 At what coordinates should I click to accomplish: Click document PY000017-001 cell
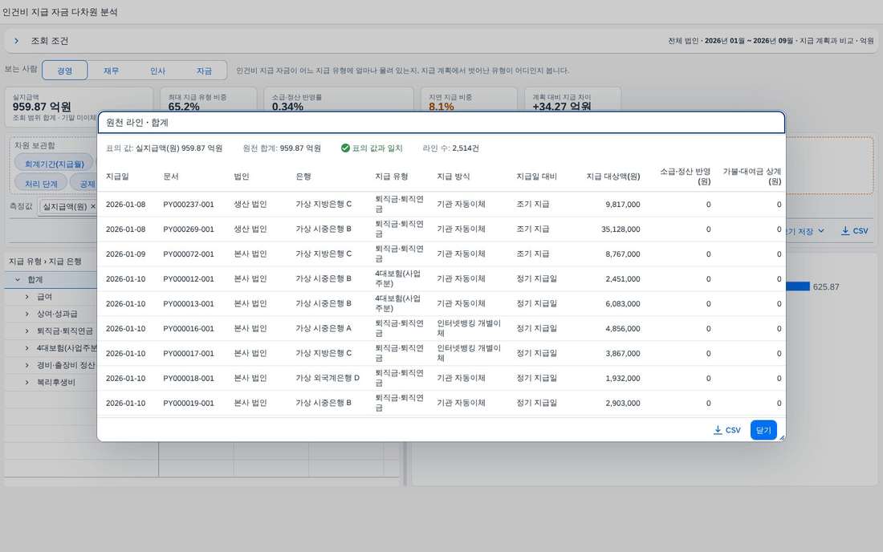(189, 353)
